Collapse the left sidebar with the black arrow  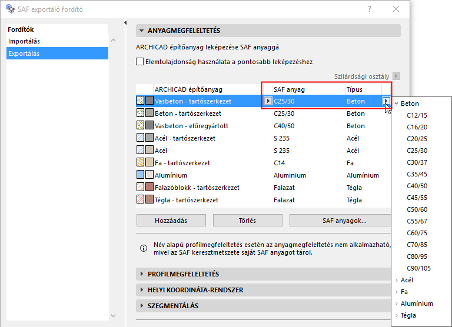[x=125, y=22]
